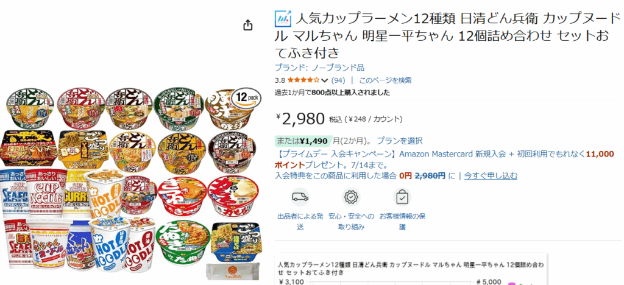The height and width of the screenshot is (285, 624).
Task: Expand the rating dropdown chevron
Action: [324, 81]
